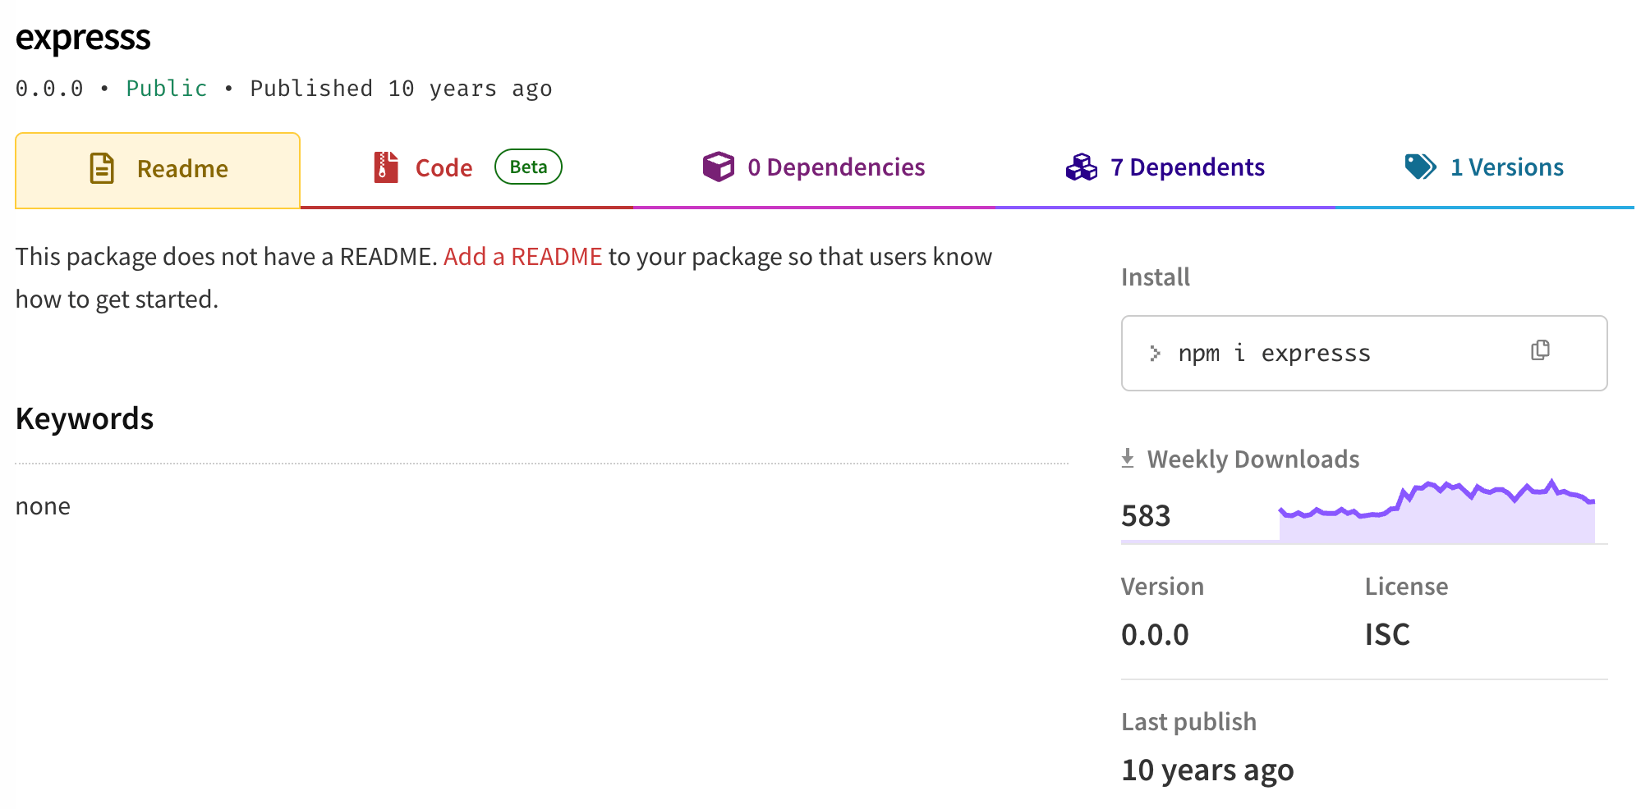Click the expresss package title
Screen dimensions: 1641x809
click(83, 38)
